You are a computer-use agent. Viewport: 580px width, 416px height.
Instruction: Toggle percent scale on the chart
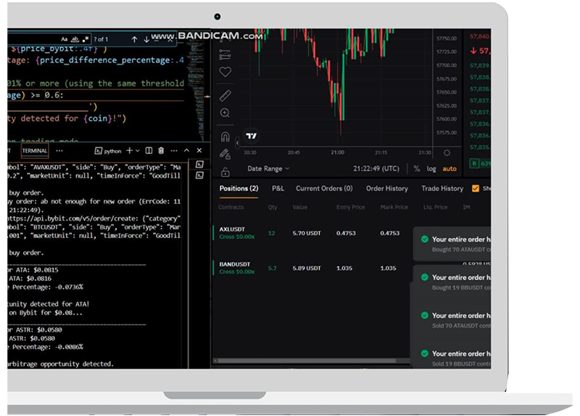coord(416,168)
